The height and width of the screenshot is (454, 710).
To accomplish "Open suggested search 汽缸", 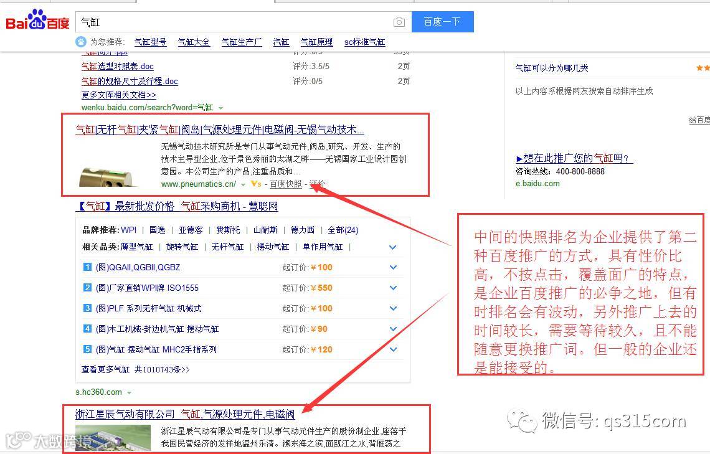I will 281,42.
